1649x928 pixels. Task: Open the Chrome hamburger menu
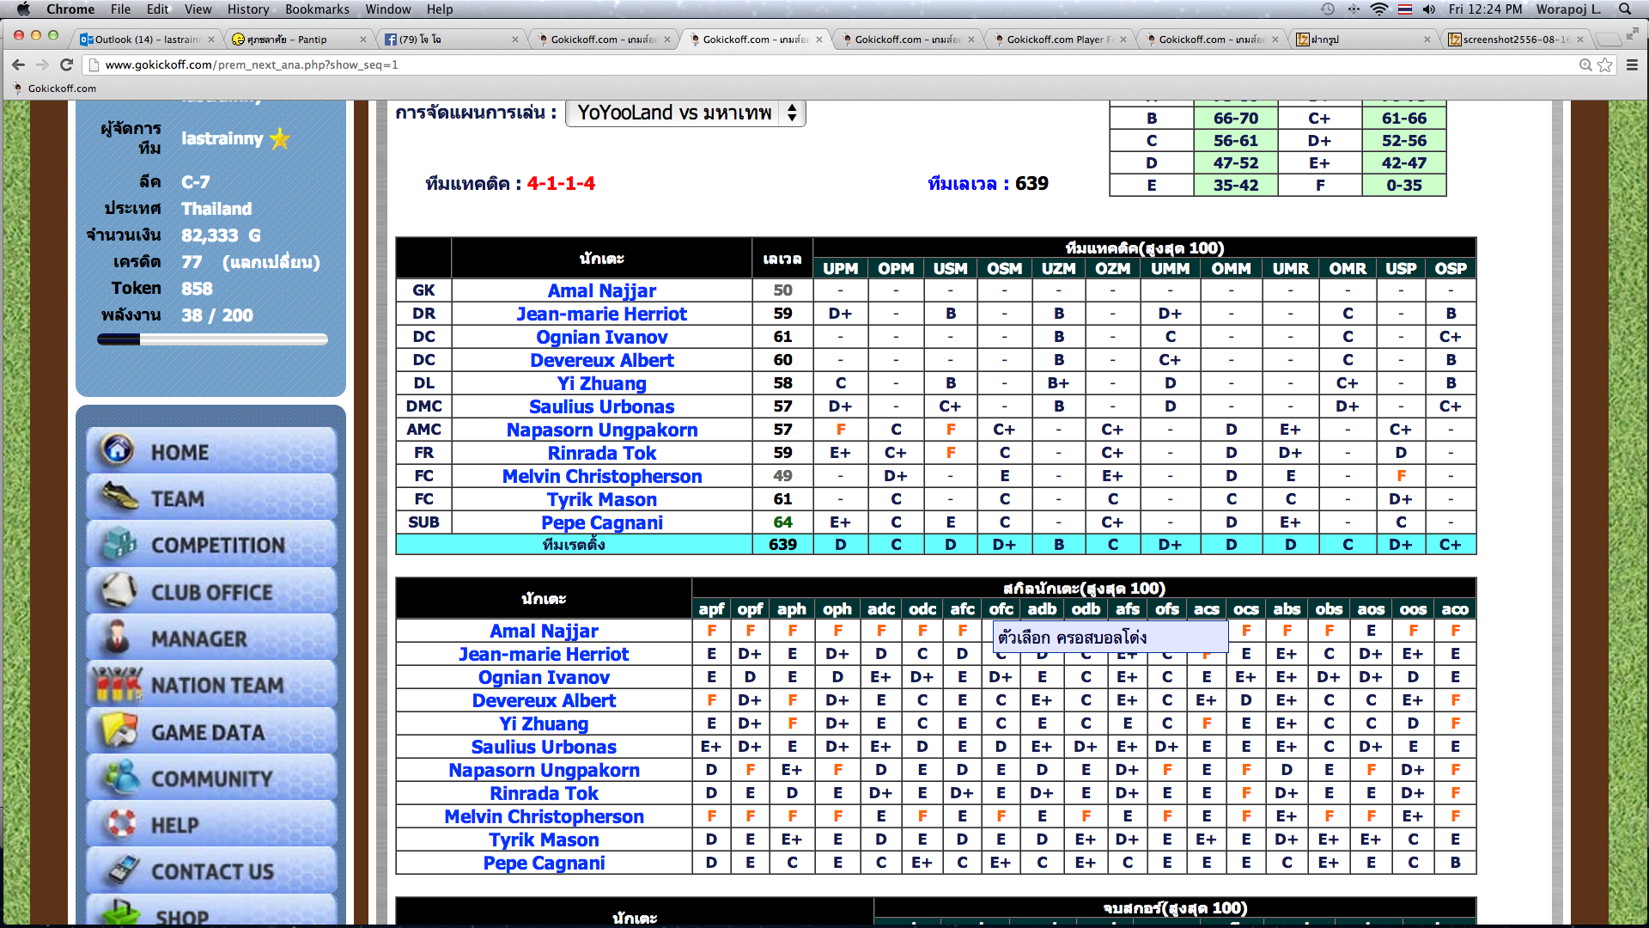tap(1632, 64)
